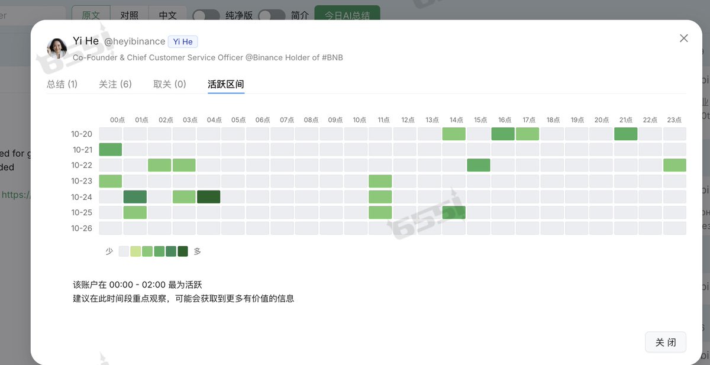This screenshot has height=365, width=710.
Task: Select the 取关 (0) tab
Action: click(x=170, y=84)
